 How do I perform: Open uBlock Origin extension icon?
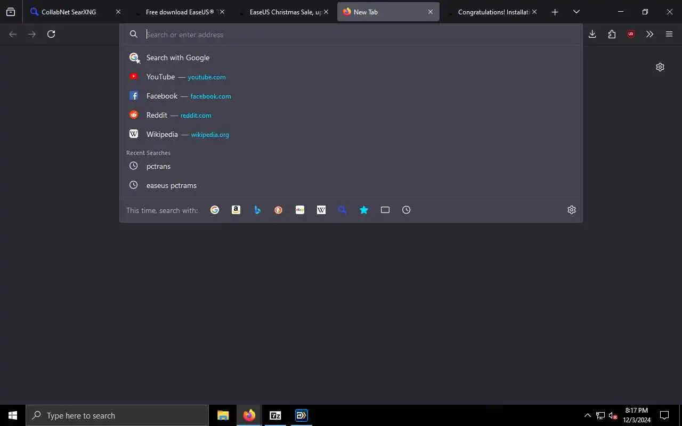click(x=631, y=34)
